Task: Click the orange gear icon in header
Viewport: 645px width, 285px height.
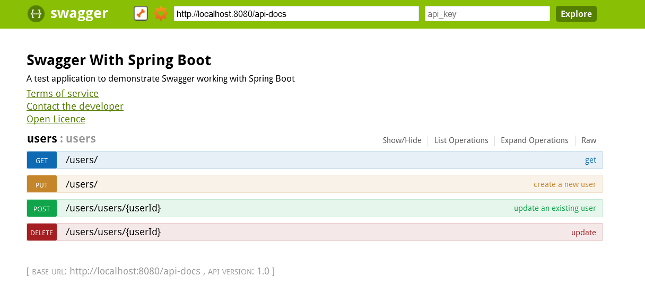Action: tap(161, 14)
